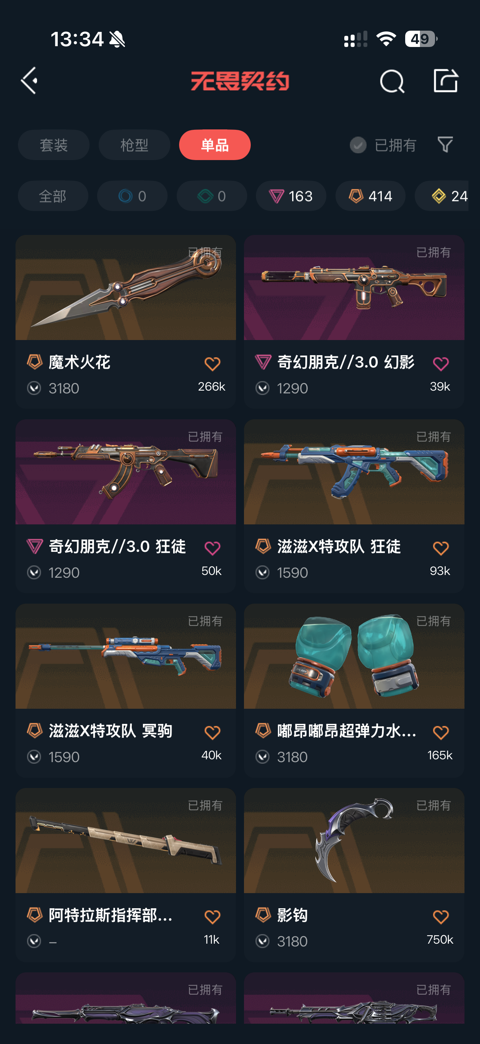The image size is (480, 1044).
Task: Open the 滋滋X特攻队 冥驹 sniper thumbnail
Action: point(125,656)
